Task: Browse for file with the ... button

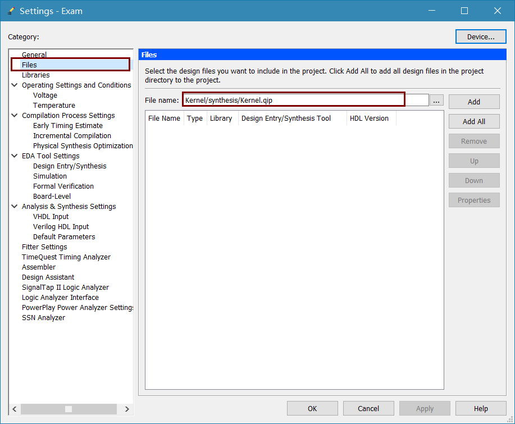Action: pos(436,100)
